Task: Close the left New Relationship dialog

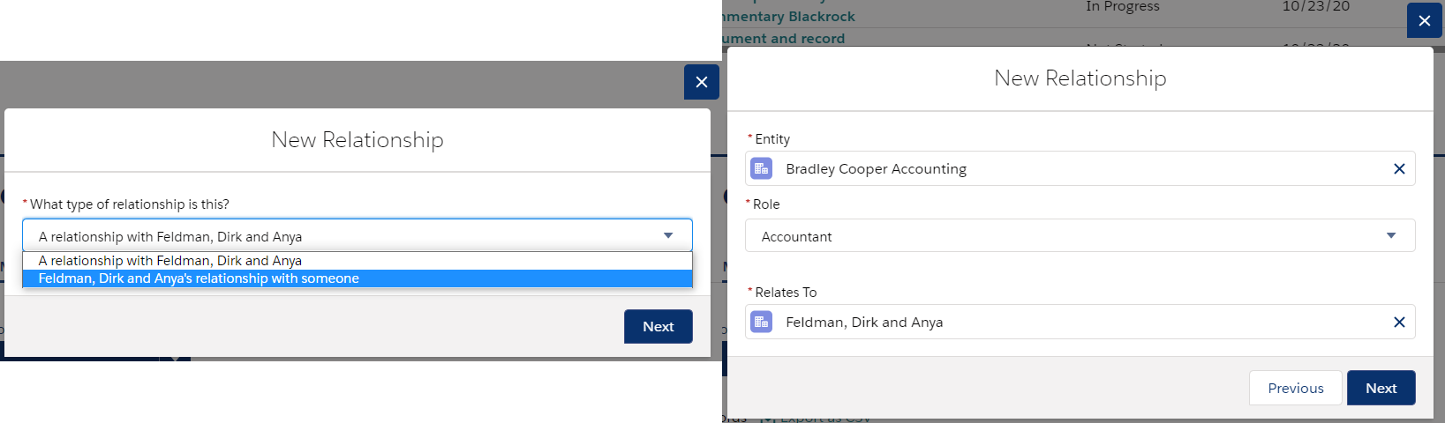Action: click(702, 82)
